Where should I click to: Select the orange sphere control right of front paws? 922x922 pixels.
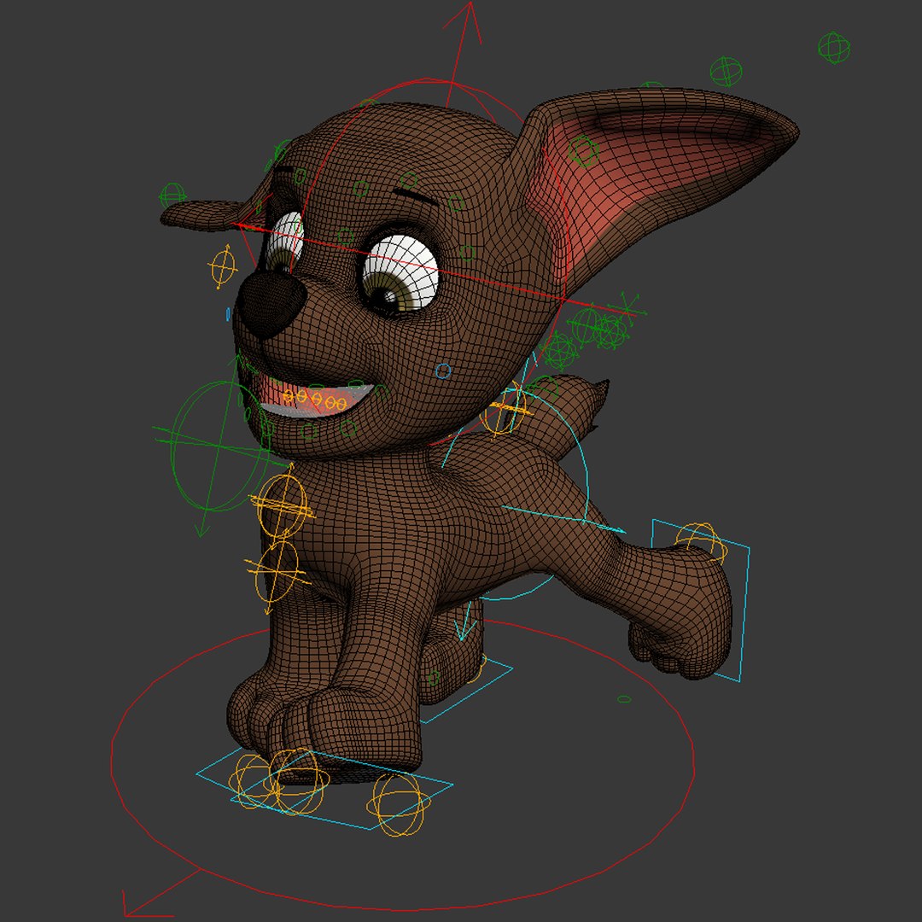(x=398, y=805)
